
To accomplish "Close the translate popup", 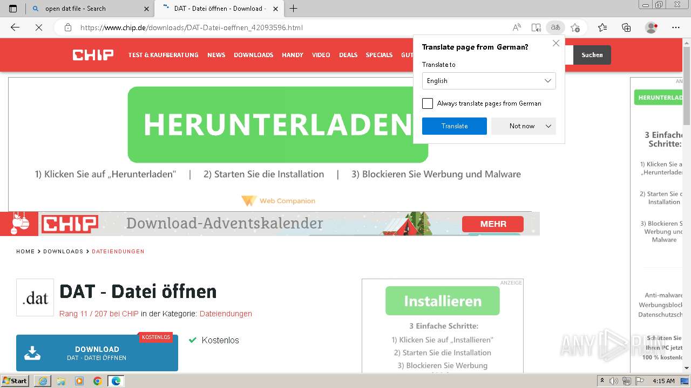I will tap(556, 44).
